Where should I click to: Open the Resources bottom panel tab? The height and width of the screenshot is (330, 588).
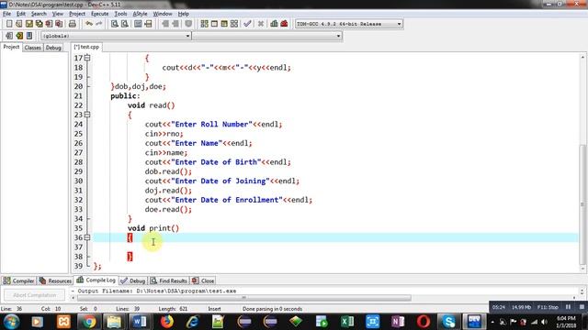coord(55,280)
